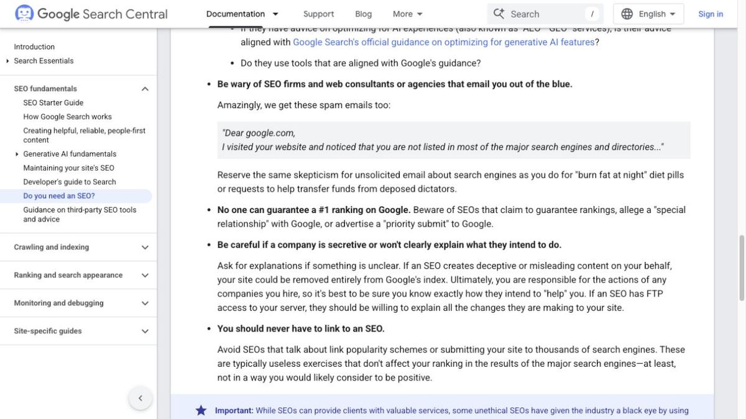Click 'You should never have to link to an SEO.'

click(x=301, y=328)
